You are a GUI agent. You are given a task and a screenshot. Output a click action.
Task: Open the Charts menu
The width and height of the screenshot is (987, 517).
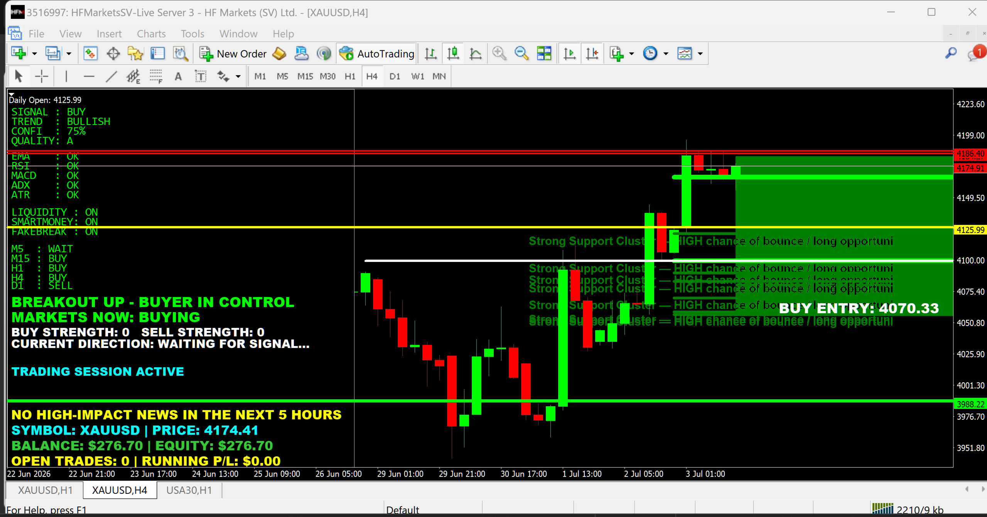click(x=151, y=34)
